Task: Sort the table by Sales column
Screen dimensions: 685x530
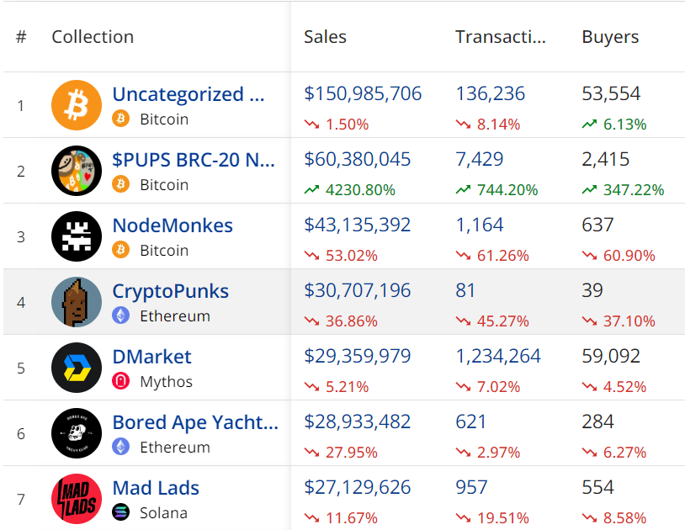Action: point(325,37)
